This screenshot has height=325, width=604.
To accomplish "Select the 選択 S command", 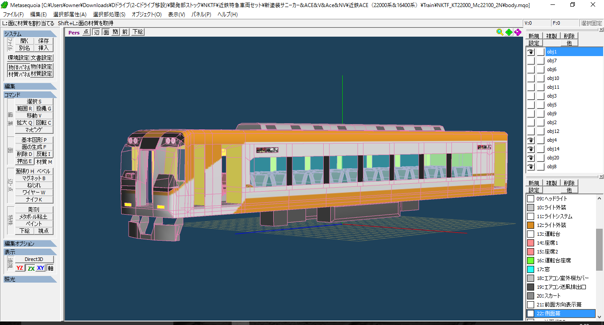I will (x=34, y=102).
